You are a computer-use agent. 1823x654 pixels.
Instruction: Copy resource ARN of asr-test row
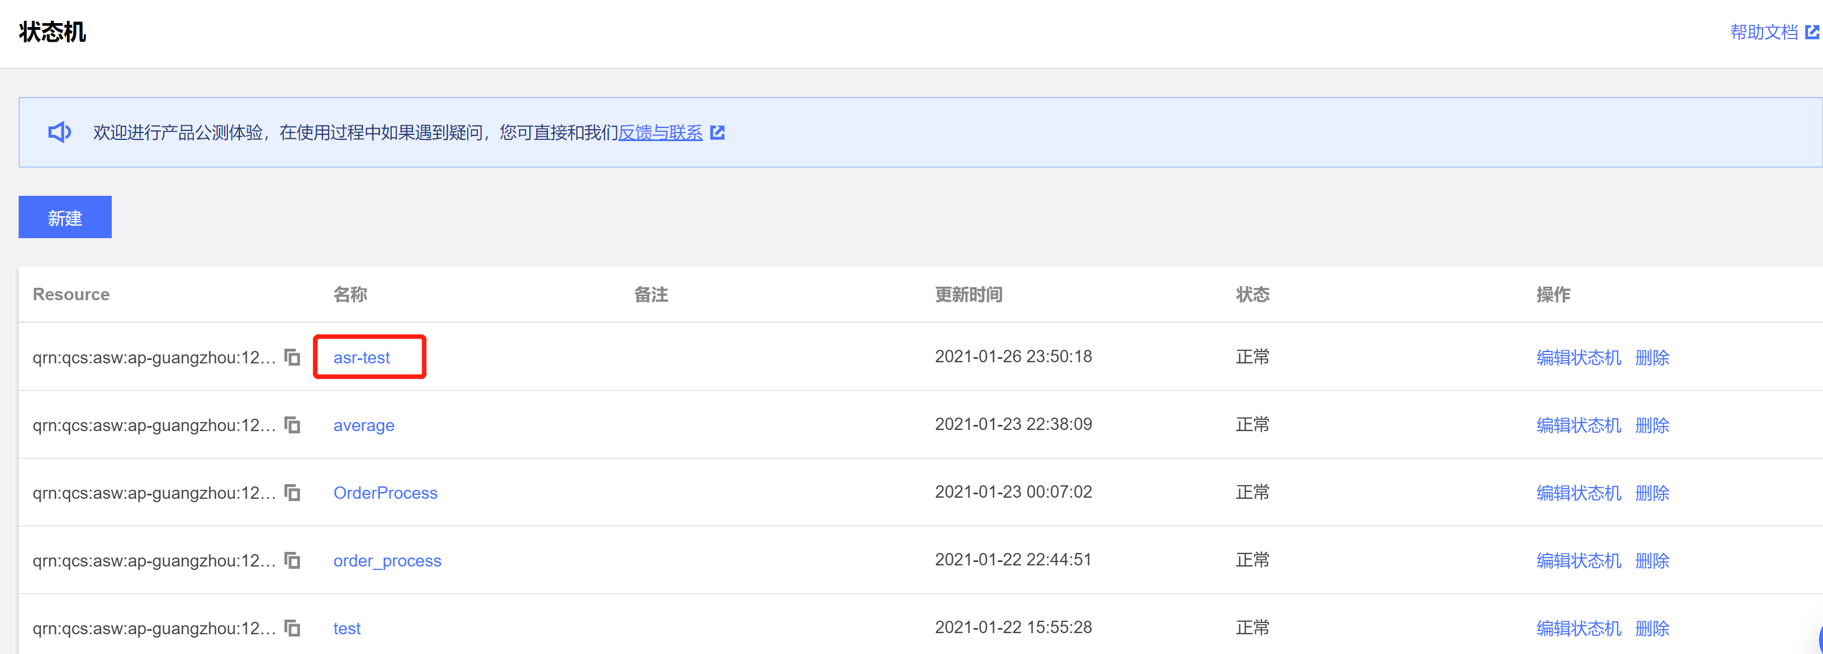tap(292, 357)
